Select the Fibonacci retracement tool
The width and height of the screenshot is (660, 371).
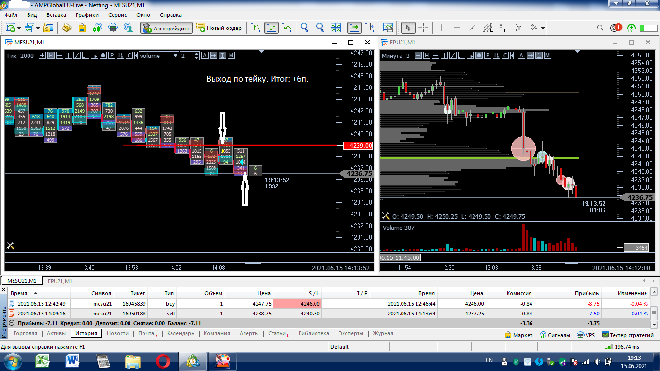503,28
